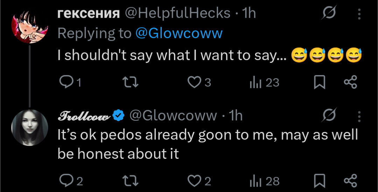This screenshot has width=378, height=192.
Task: Open more options on HelpfulHecks tweet
Action: 359,14
